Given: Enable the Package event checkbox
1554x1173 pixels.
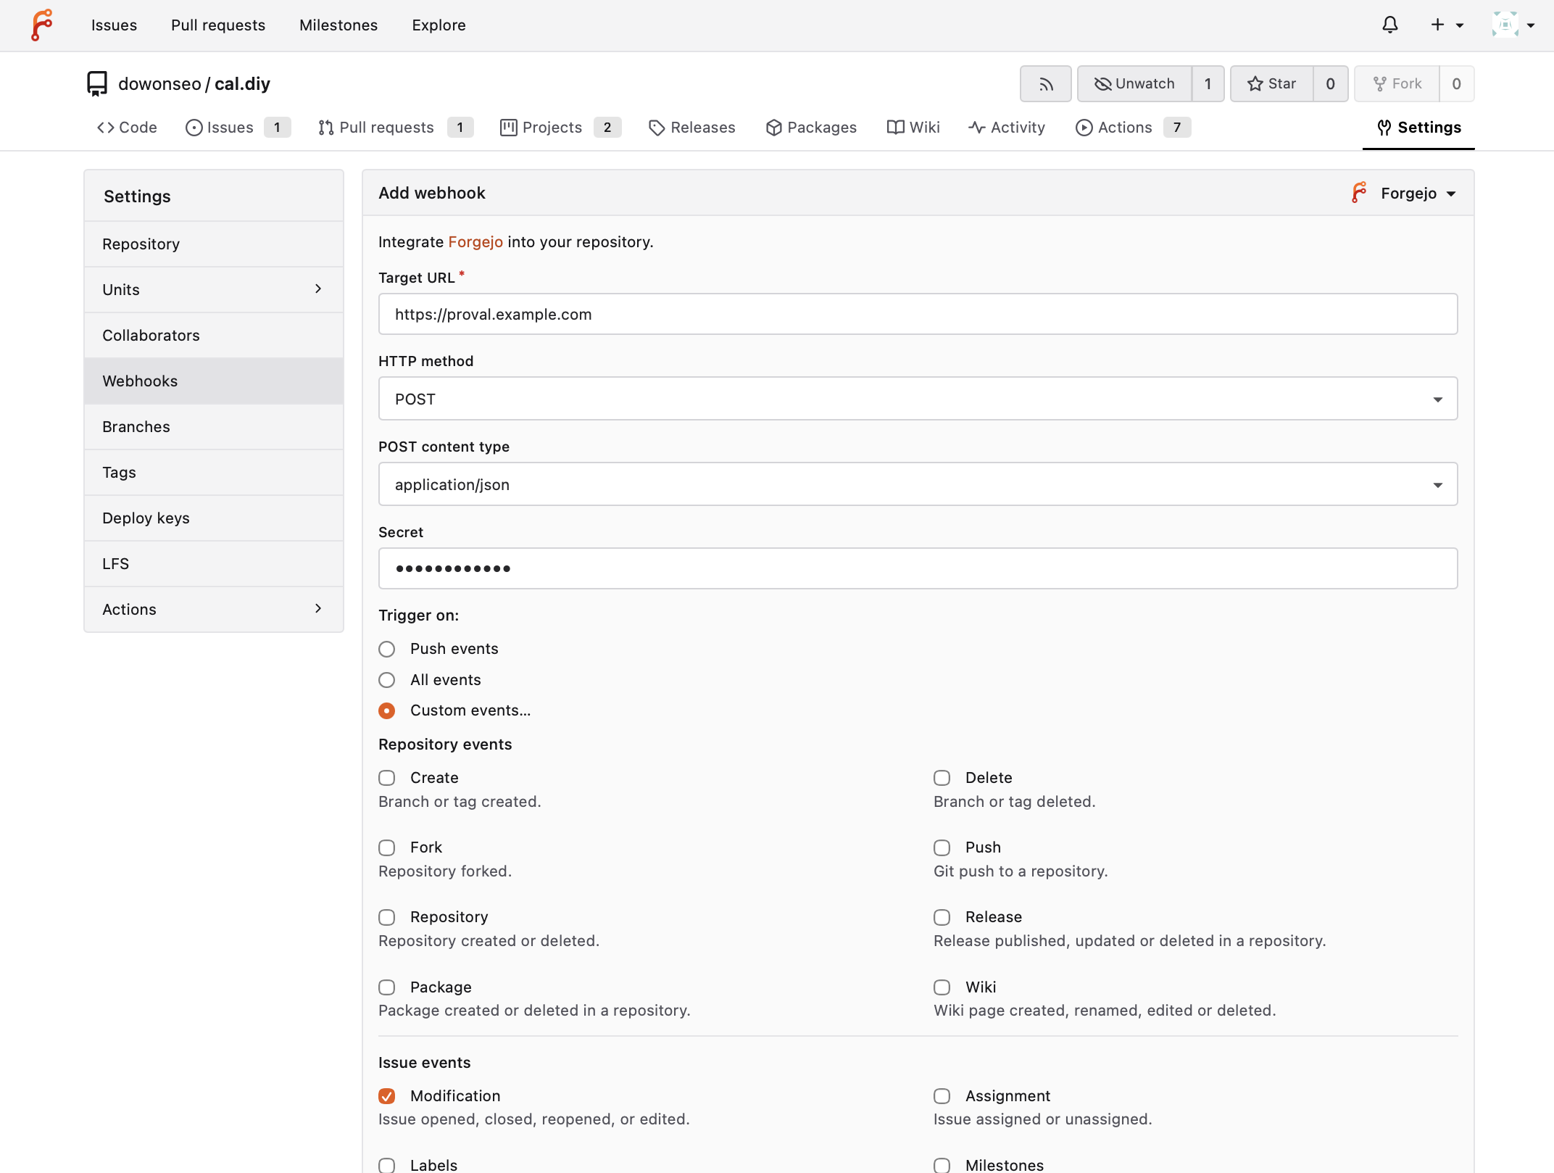Looking at the screenshot, I should tap(387, 987).
